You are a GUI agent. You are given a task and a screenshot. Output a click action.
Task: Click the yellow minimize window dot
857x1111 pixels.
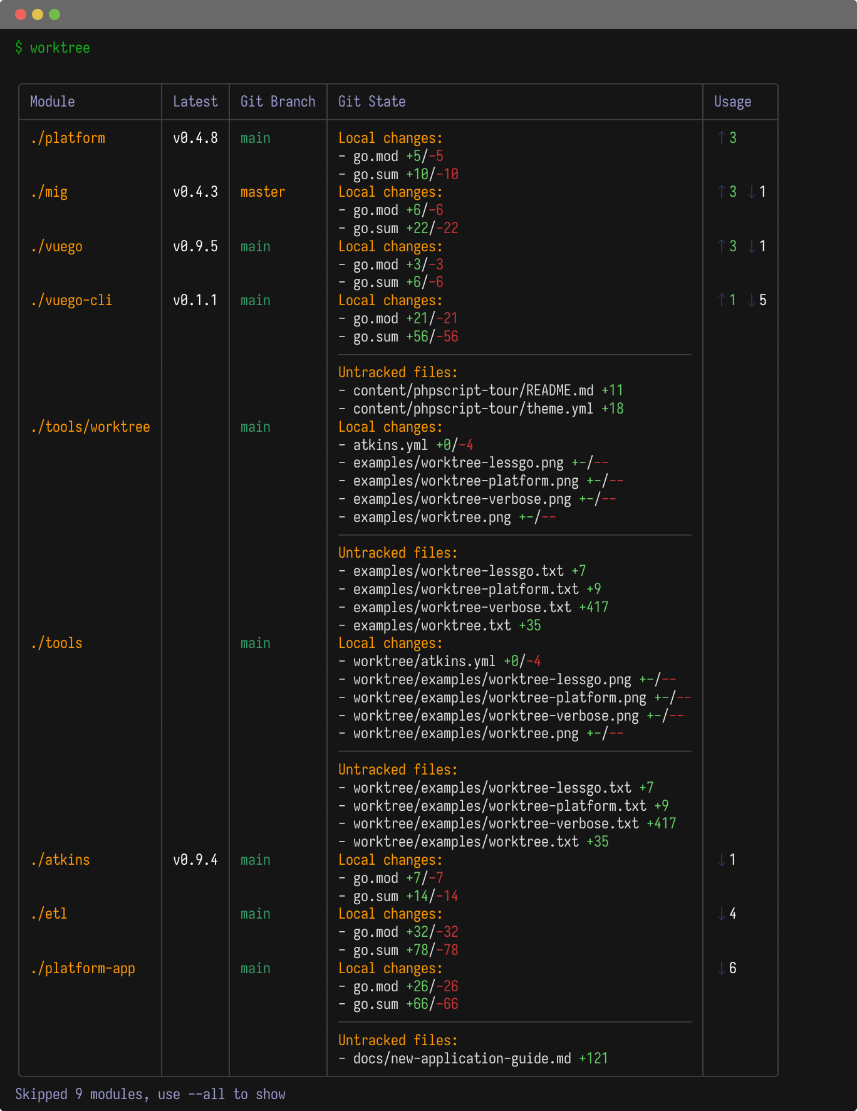point(38,14)
